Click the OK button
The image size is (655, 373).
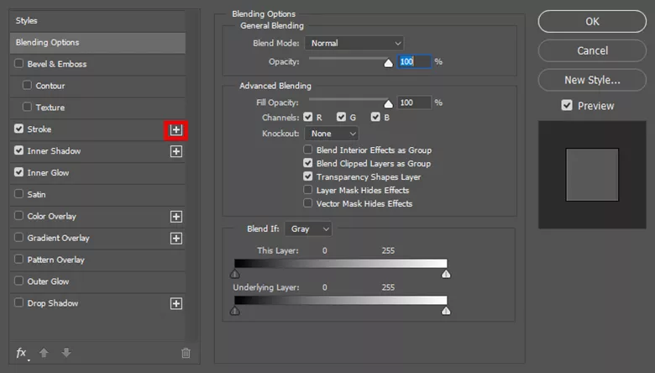pos(592,21)
